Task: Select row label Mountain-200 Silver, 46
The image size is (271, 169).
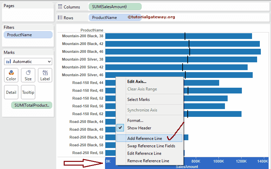Action: coord(83,75)
